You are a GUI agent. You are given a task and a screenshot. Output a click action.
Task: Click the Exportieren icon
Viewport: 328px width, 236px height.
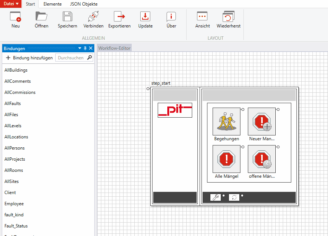(x=119, y=16)
